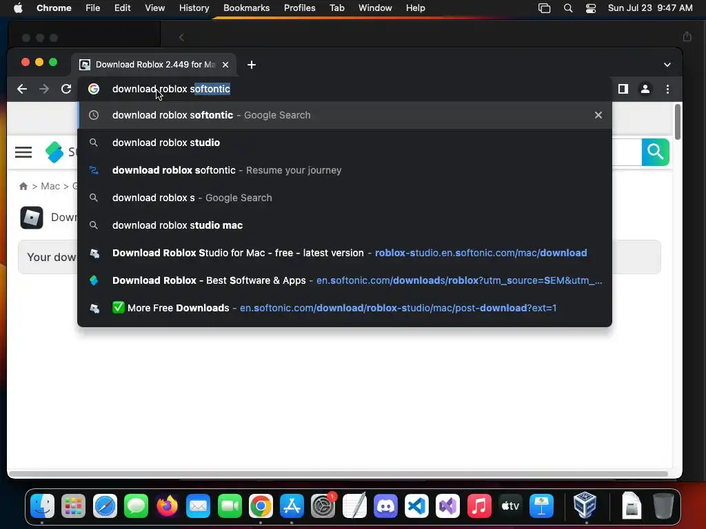Reload the page with the refresh icon

click(x=66, y=89)
